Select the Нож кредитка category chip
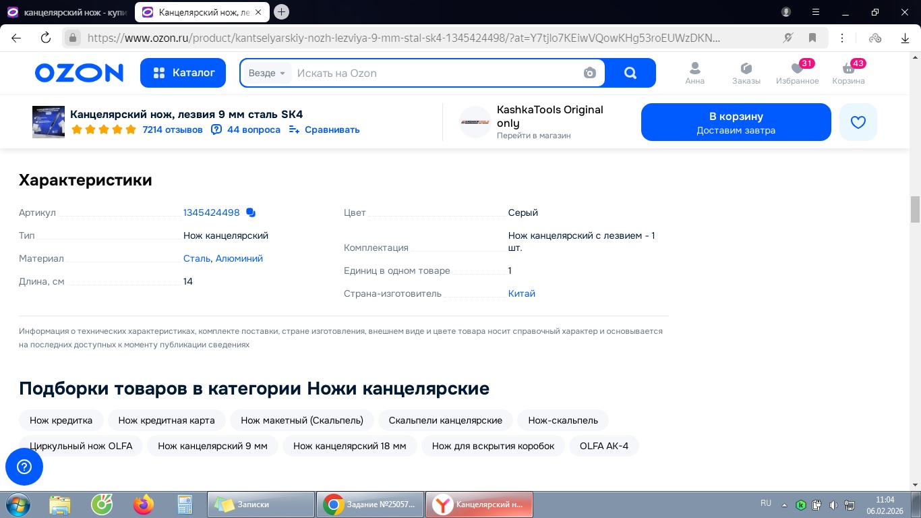The height and width of the screenshot is (518, 921). pos(61,420)
